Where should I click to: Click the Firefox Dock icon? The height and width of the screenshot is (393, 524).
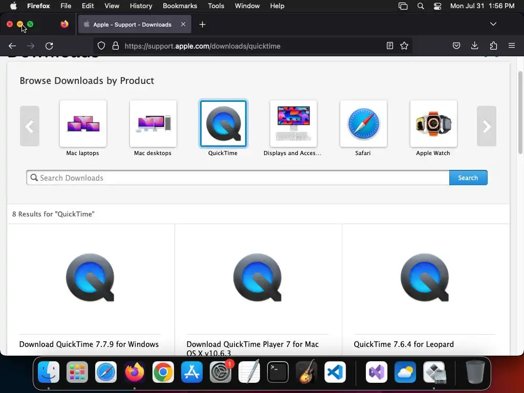click(135, 372)
